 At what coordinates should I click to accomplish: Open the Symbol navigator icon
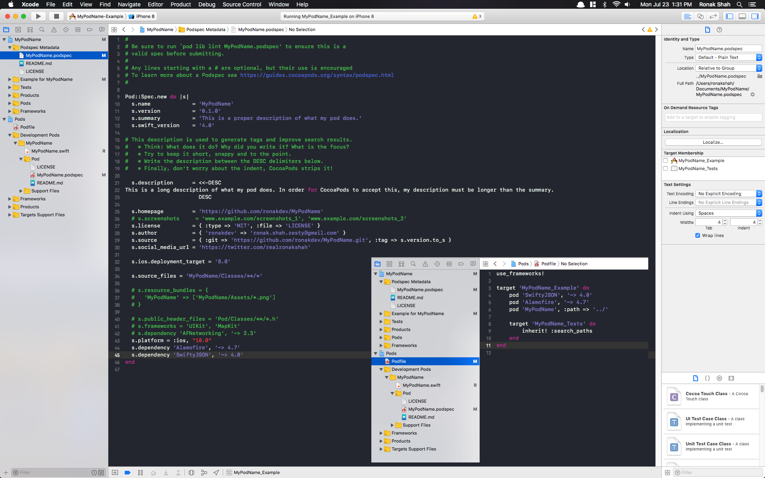pos(30,29)
